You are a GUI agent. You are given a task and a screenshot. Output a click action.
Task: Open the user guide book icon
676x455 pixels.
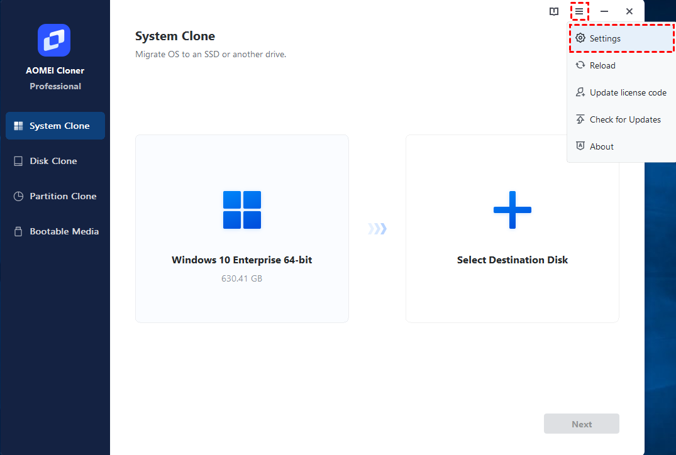coord(554,12)
